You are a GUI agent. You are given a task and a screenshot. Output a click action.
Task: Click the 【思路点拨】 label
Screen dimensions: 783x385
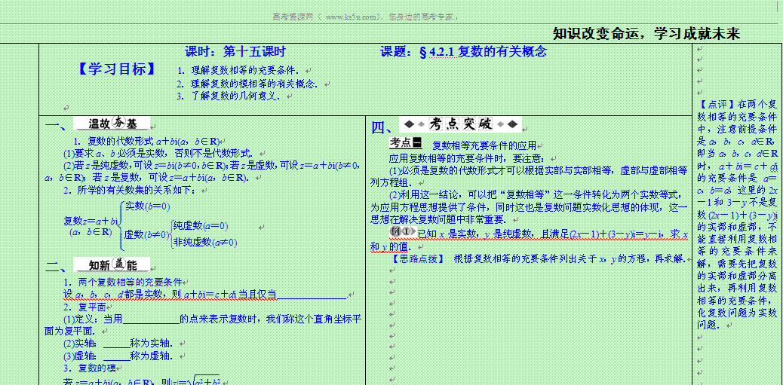(417, 258)
